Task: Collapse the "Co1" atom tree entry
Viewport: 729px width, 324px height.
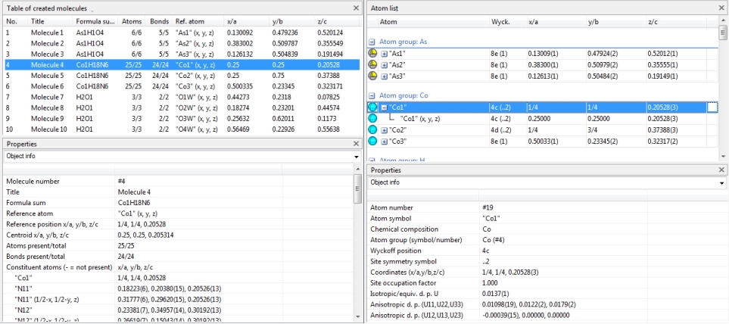Action: [x=385, y=108]
